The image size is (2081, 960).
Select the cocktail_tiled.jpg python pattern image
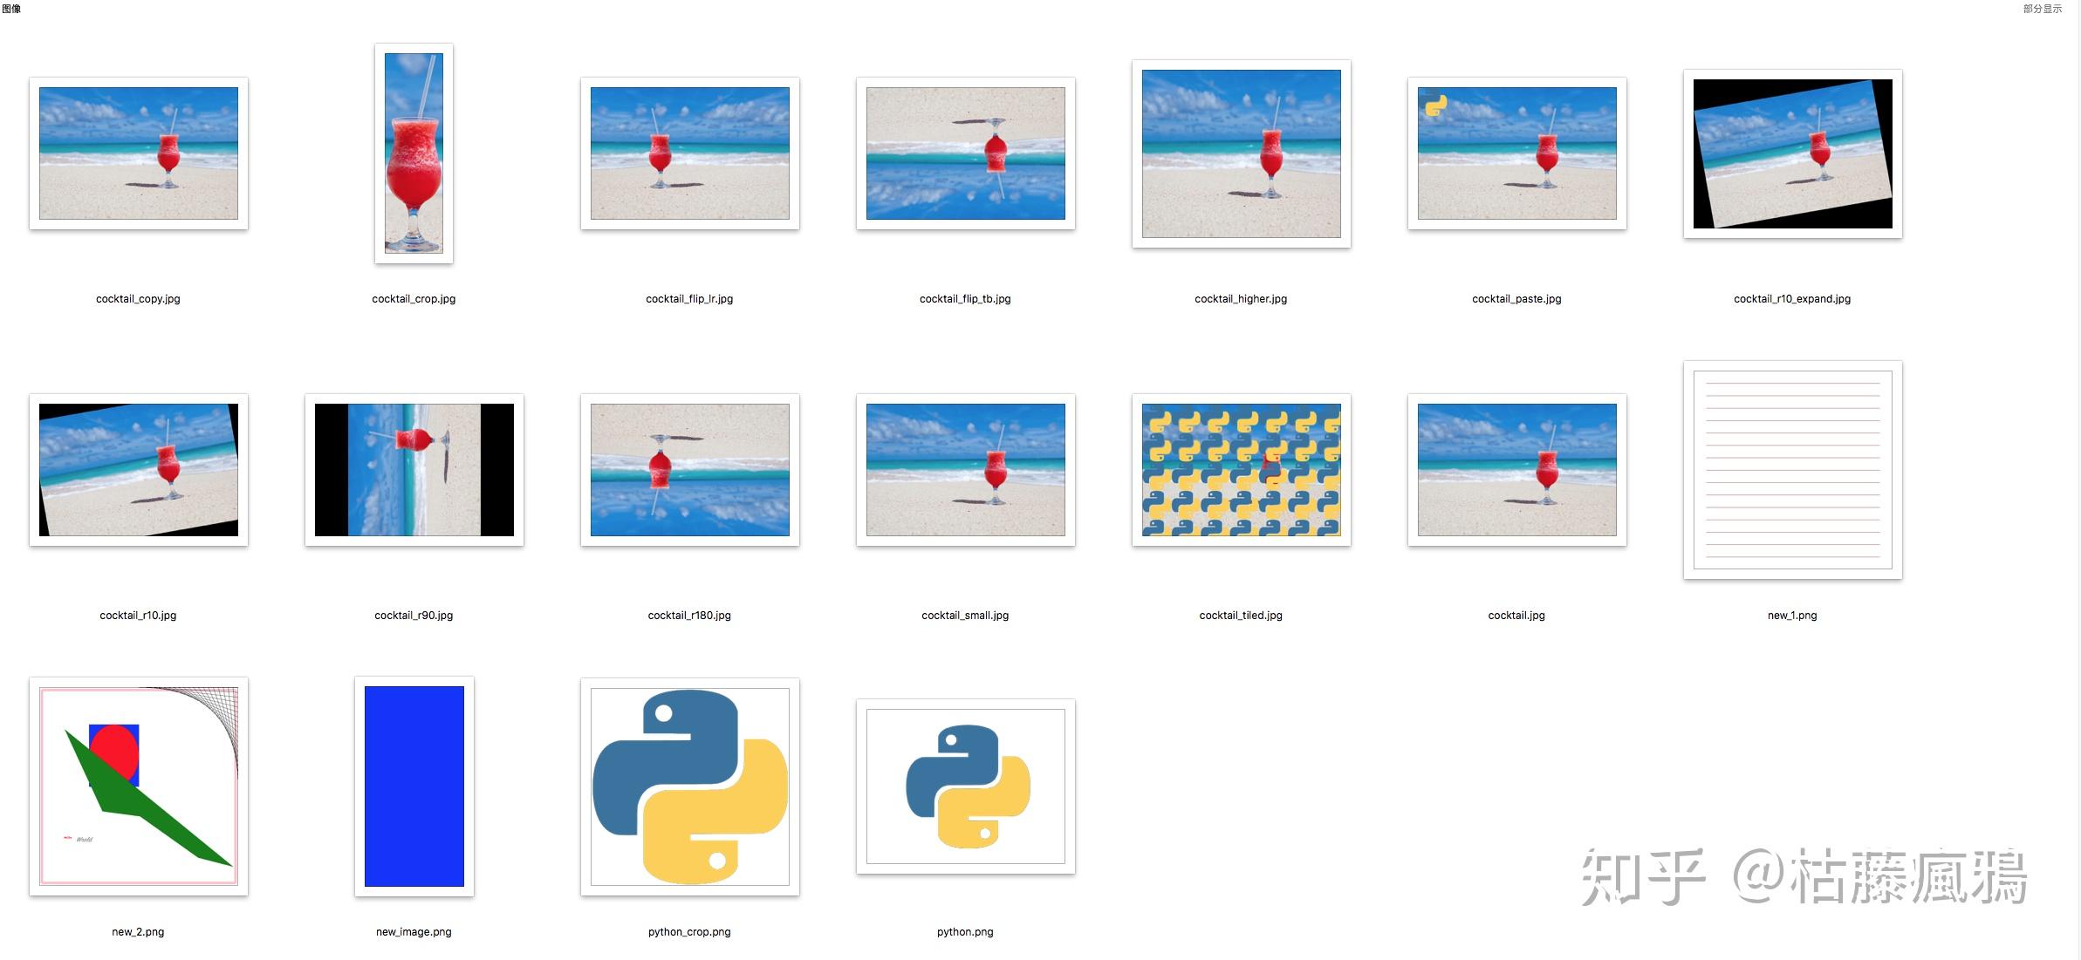click(1241, 470)
